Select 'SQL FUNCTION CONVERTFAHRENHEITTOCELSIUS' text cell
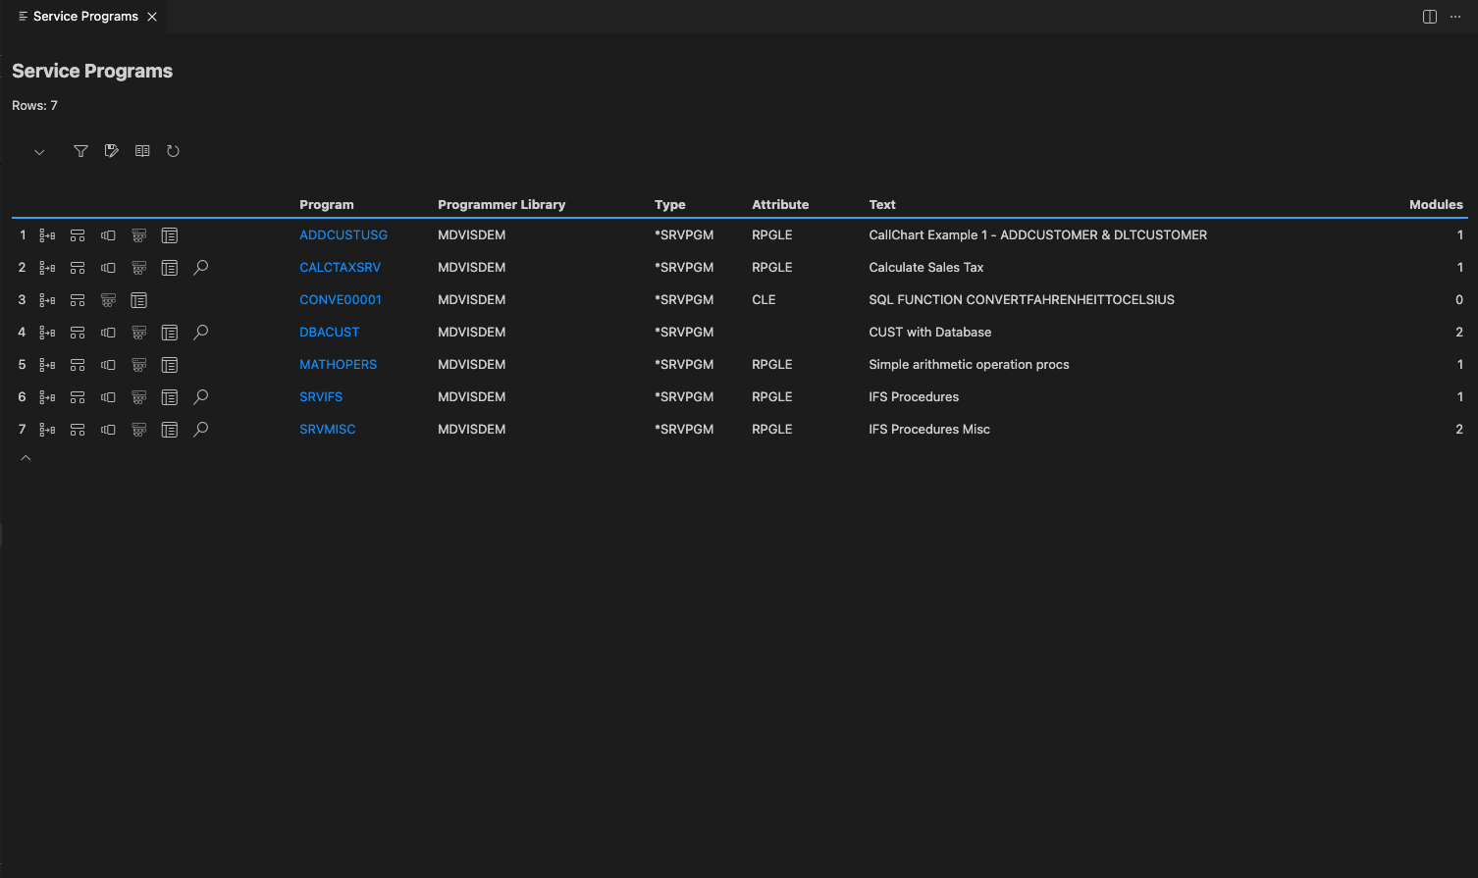This screenshot has height=878, width=1478. [x=1021, y=300]
